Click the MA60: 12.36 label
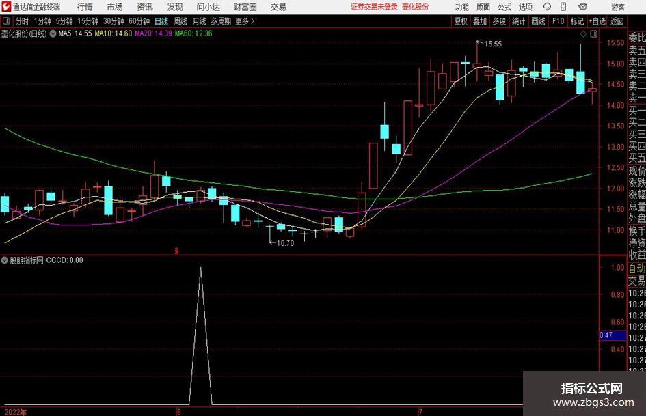 (193, 33)
